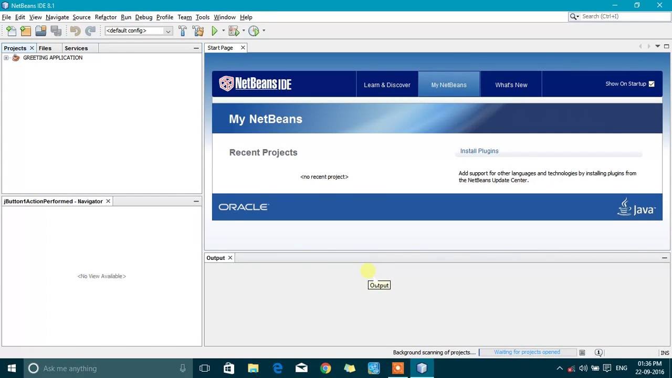Run the project with the green arrow

214,31
